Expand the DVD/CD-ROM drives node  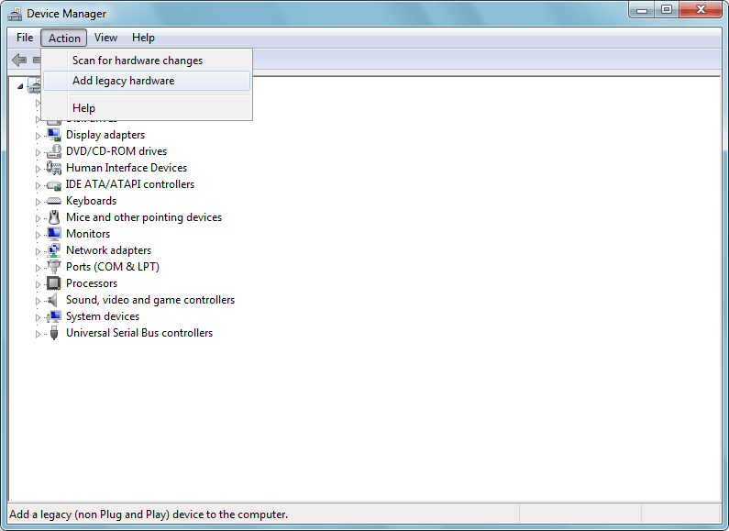pos(38,152)
